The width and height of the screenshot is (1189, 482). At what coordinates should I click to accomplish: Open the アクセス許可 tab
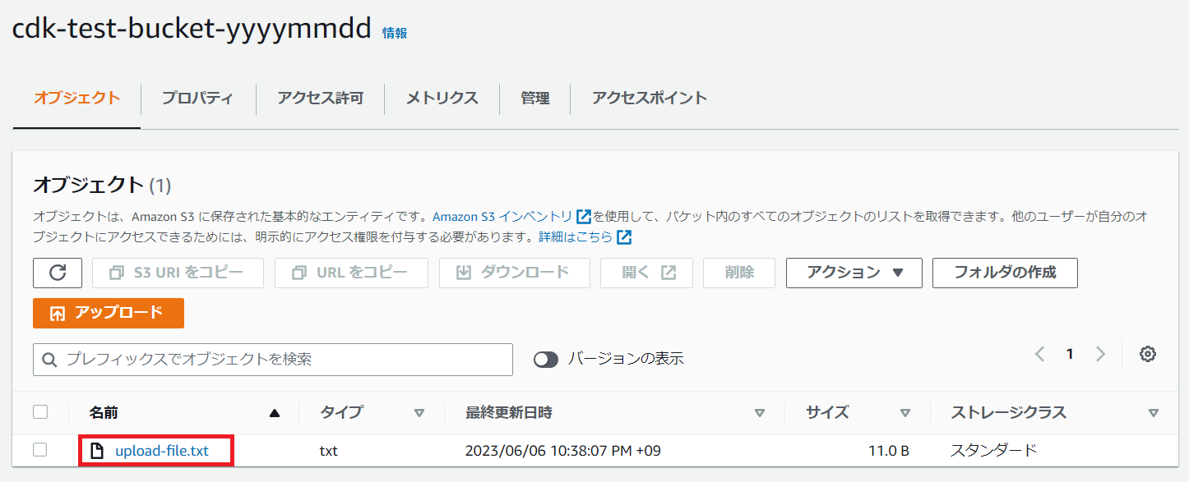(x=320, y=99)
